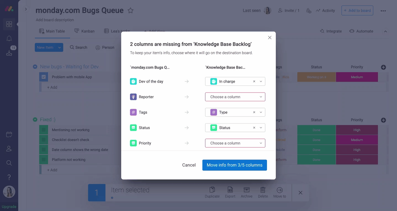Click the Invite / 1 button
397x211 pixels.
pyautogui.click(x=289, y=10)
